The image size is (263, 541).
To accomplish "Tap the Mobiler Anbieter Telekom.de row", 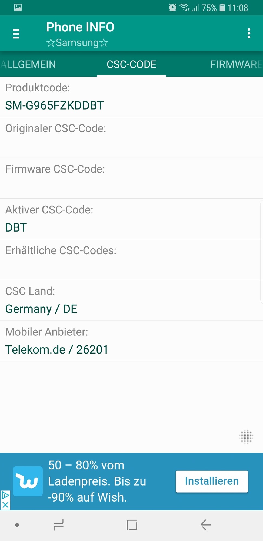I will click(x=131, y=341).
